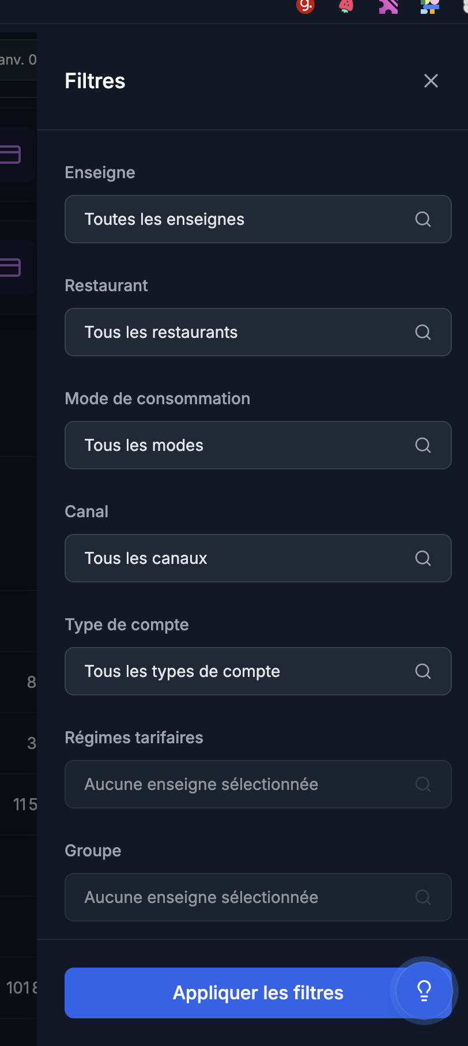Screen dimensions: 468x1046
Task: Open the 'Toutes les enseignes' dropdown
Action: 242,219
